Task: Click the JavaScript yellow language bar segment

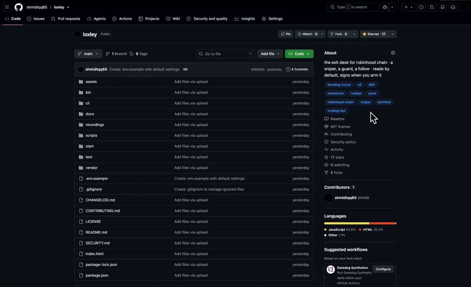Action: coord(347,223)
